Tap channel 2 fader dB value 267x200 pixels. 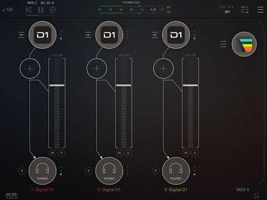[123, 55]
